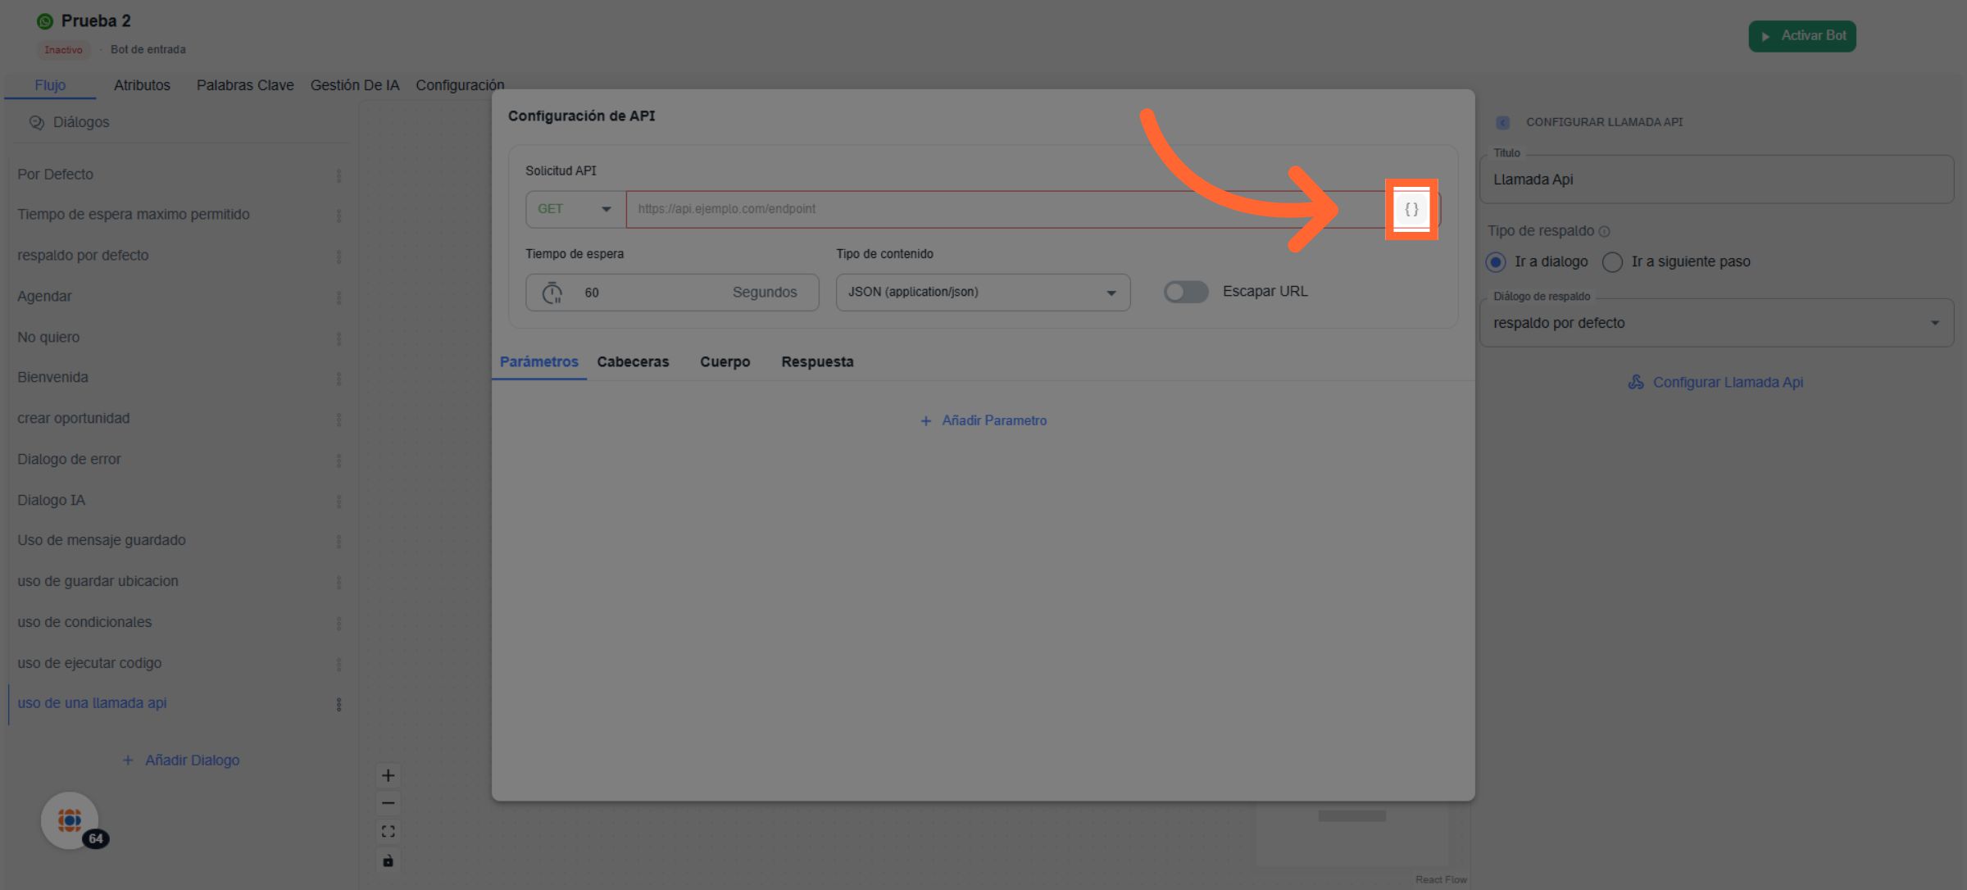Open the GET method dropdown
The height and width of the screenshot is (890, 1967).
tap(575, 209)
